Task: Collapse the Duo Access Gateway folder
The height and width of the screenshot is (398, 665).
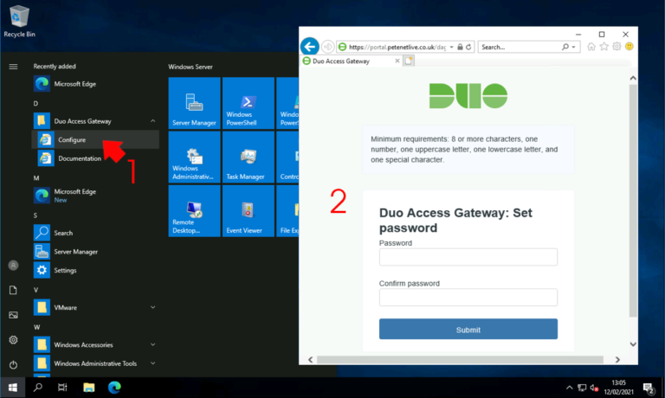Action: point(152,121)
